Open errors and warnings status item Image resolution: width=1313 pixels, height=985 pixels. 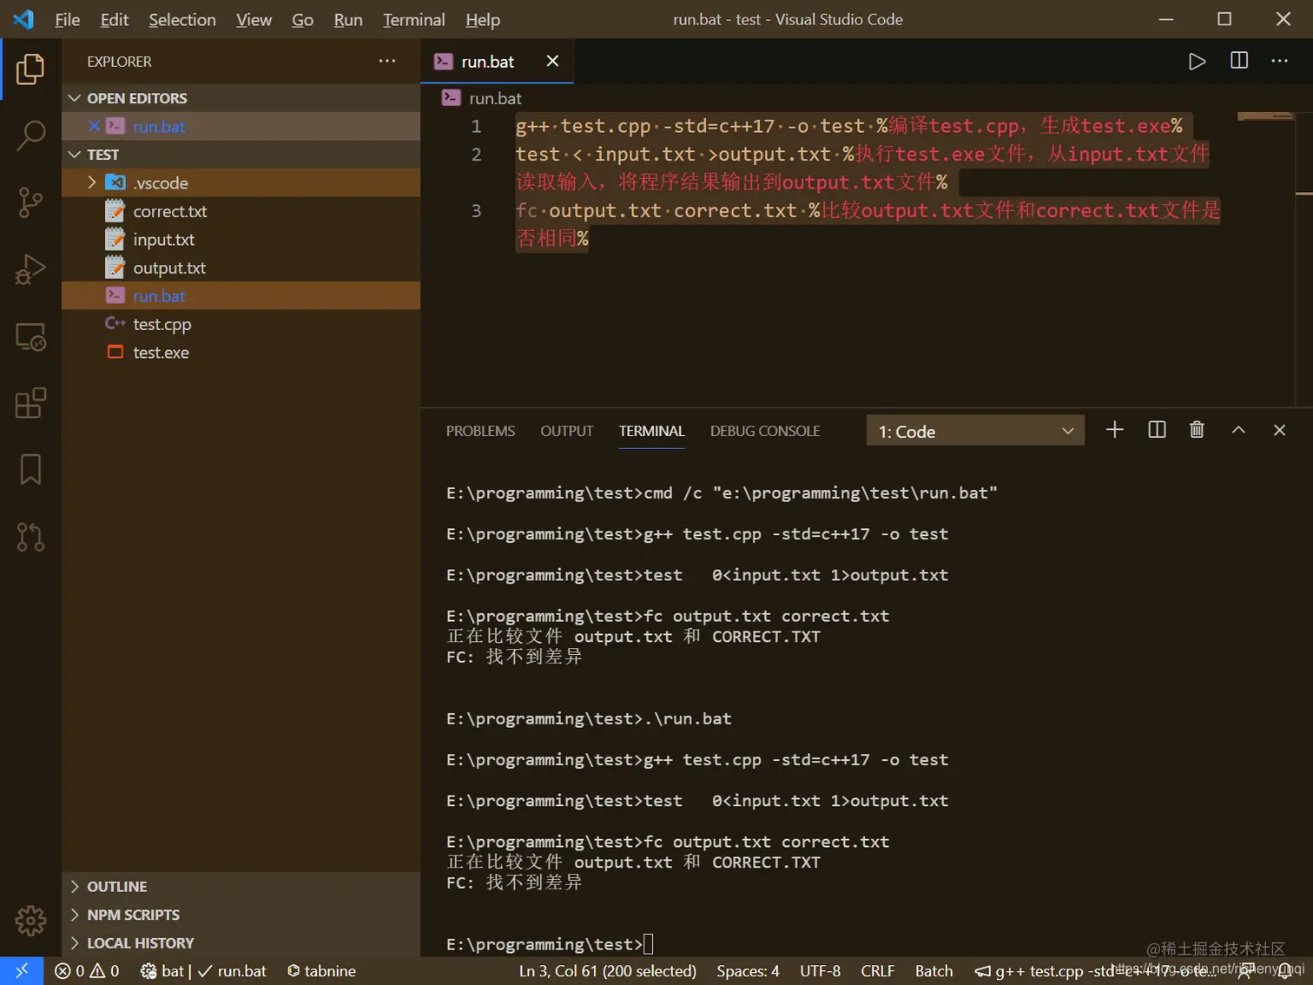(87, 971)
